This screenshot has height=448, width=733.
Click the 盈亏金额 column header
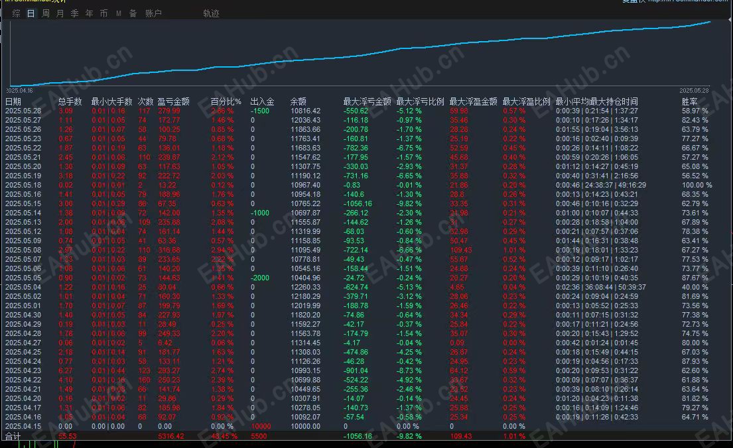coord(173,101)
